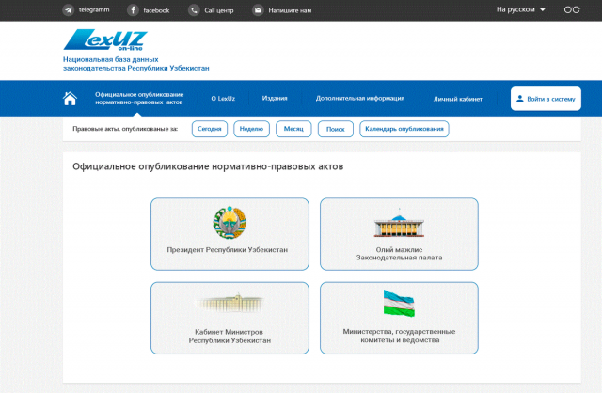Click the language dropdown arrow
The image size is (602, 393).
click(543, 10)
